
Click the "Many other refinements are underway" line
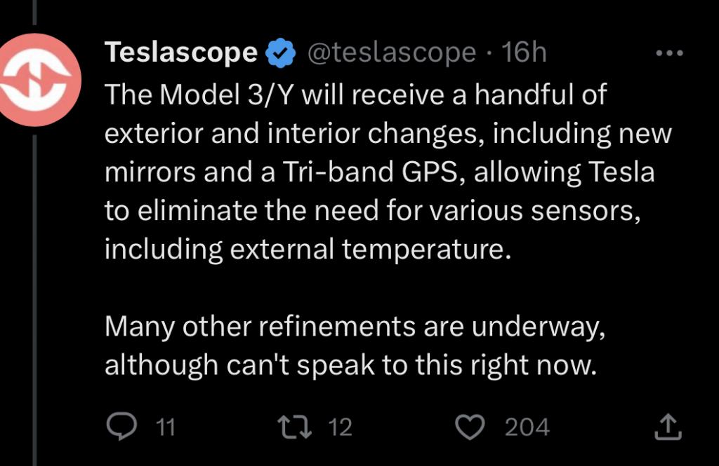click(x=355, y=327)
